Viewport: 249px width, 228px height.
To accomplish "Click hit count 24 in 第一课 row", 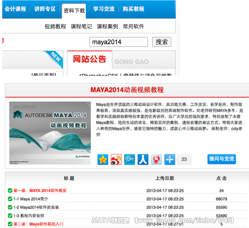I will pyautogui.click(x=222, y=191).
